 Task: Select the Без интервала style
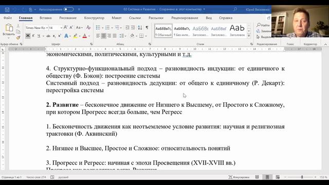(181, 31)
